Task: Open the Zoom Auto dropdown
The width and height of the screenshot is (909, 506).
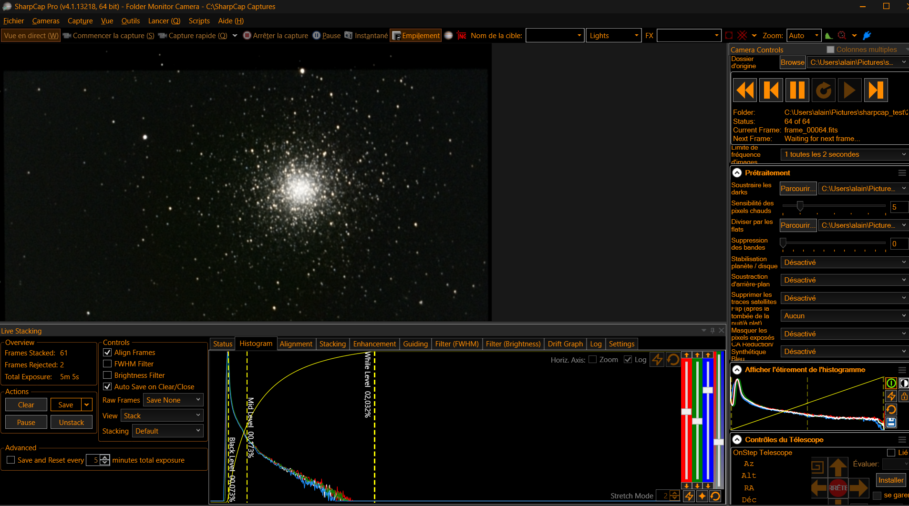Action: (804, 36)
